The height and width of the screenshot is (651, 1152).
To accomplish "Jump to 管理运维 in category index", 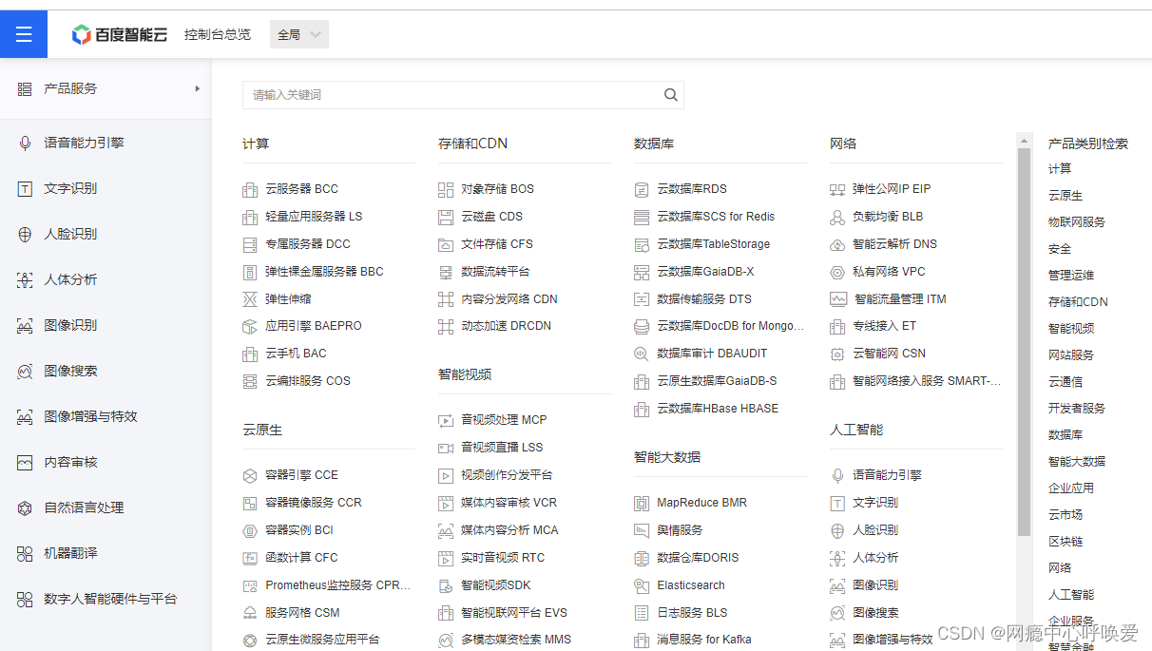I will (x=1071, y=275).
